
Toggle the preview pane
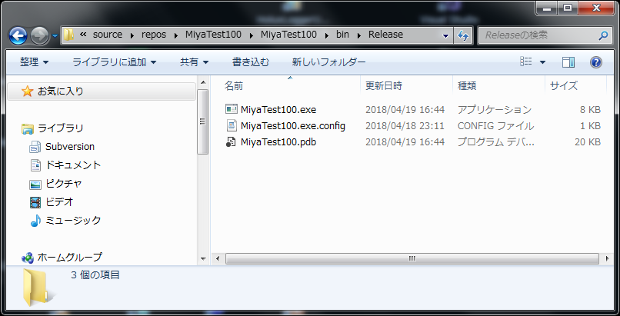tap(568, 62)
